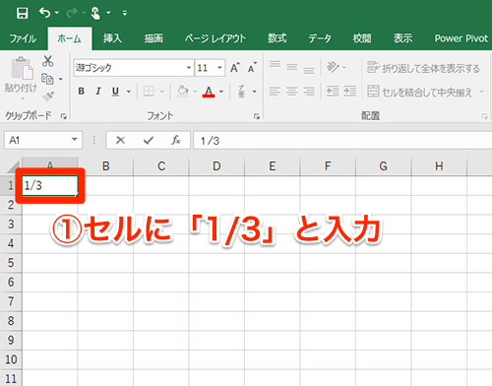Click the Cut scissors icon
The image size is (492, 386).
[48, 61]
